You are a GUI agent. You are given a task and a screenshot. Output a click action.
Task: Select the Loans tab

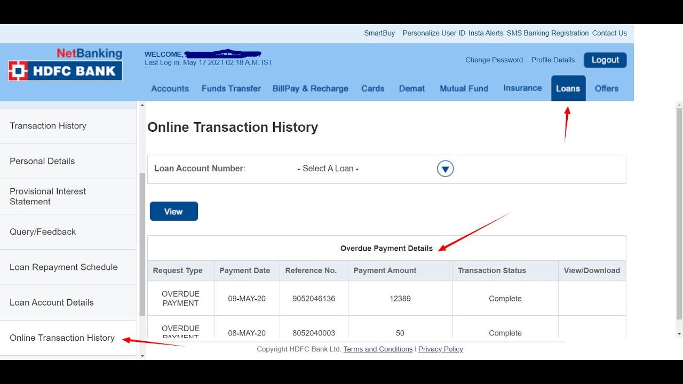[x=568, y=88]
